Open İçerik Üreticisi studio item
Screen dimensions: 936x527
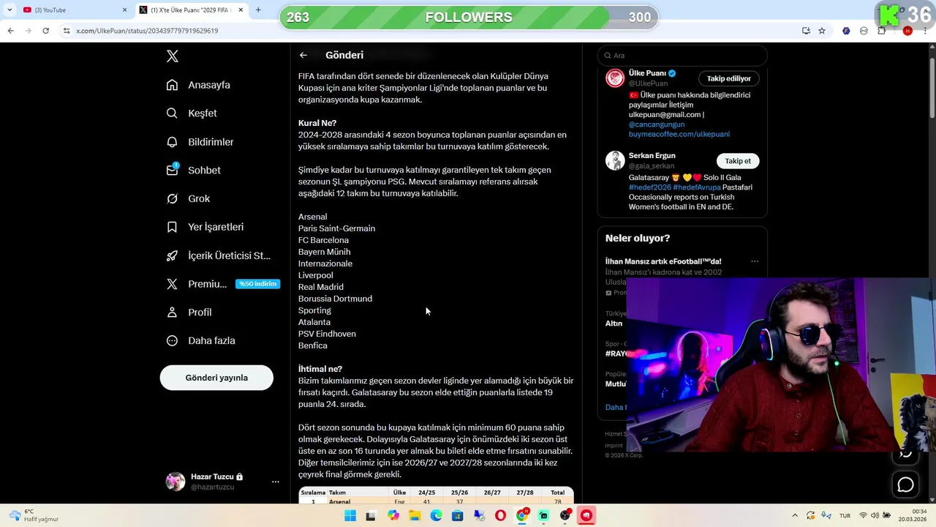[219, 255]
